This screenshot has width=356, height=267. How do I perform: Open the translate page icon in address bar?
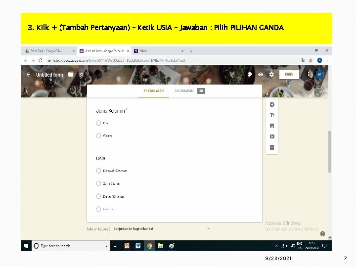(x=303, y=60)
